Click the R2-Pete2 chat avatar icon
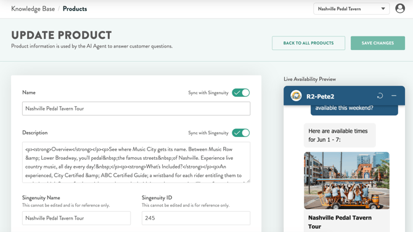Viewport: 413px width, 232px height. [296, 96]
